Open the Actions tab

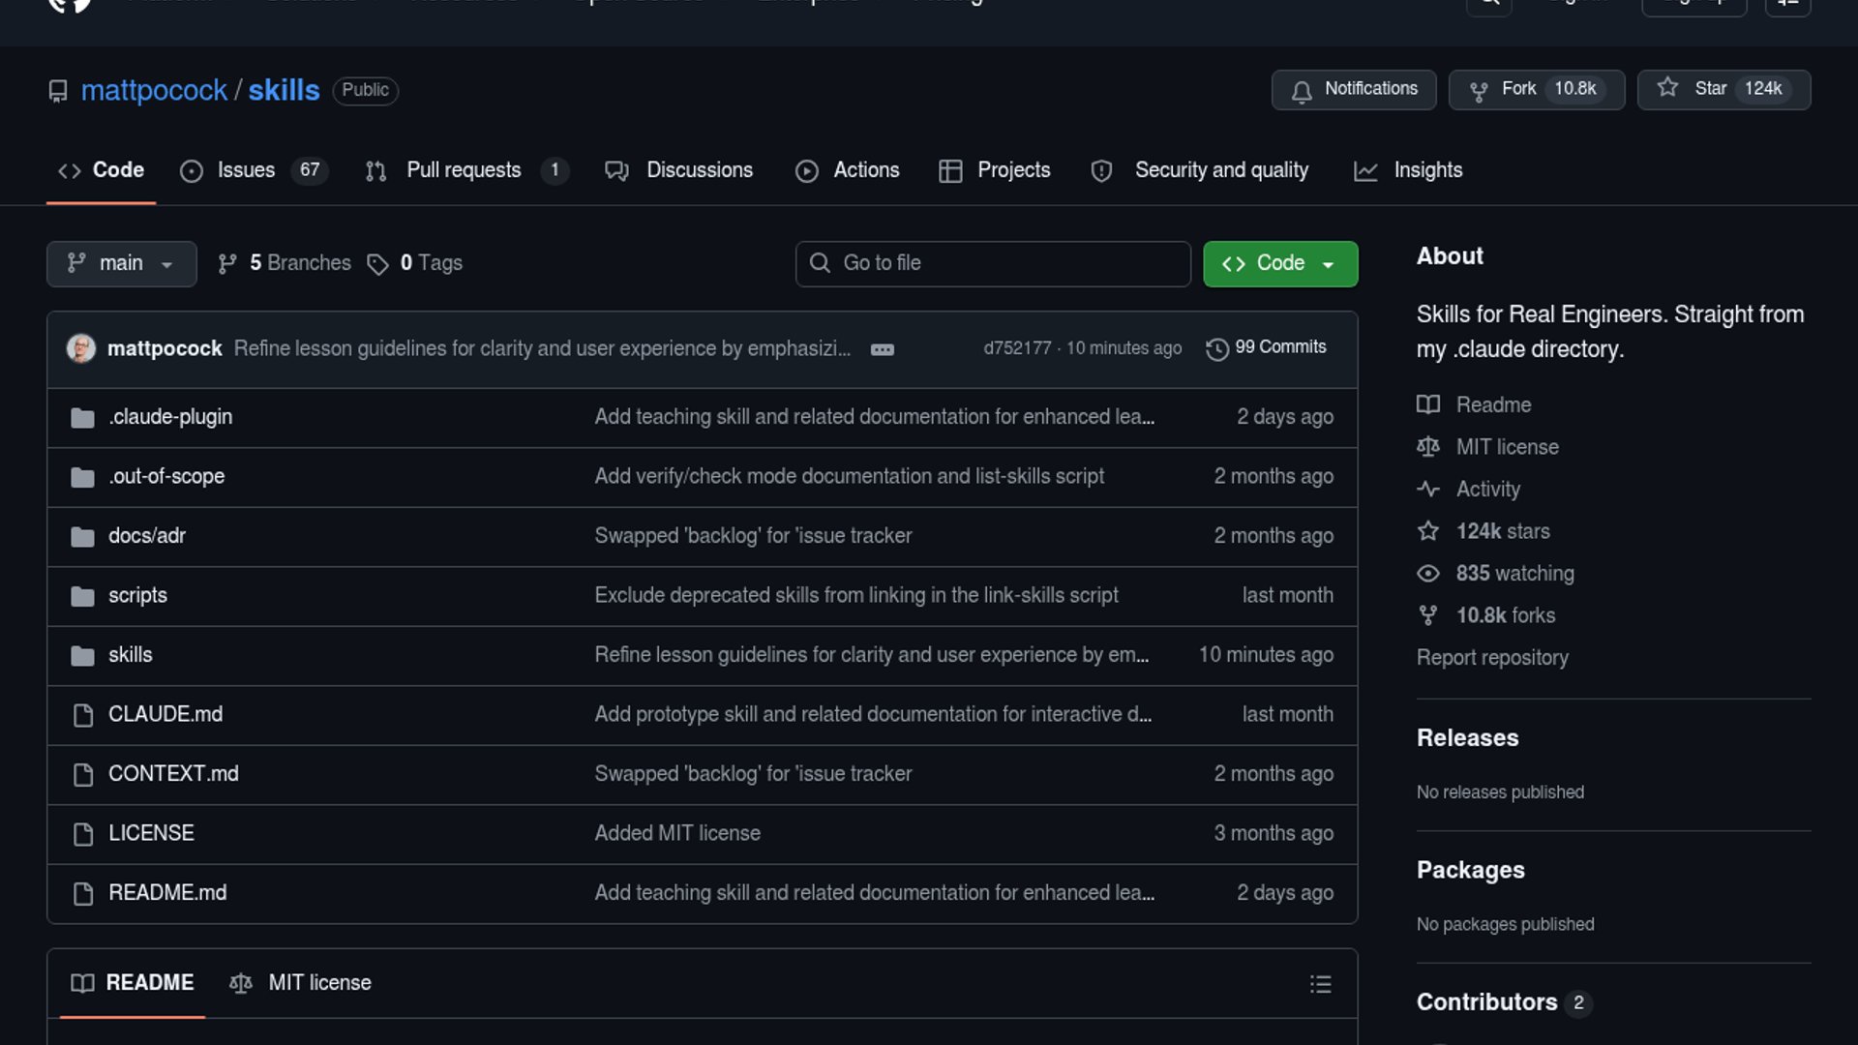point(848,170)
